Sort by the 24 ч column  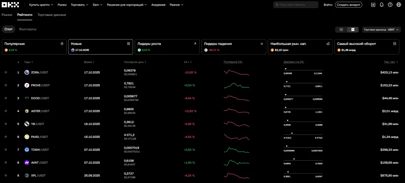tap(188, 62)
